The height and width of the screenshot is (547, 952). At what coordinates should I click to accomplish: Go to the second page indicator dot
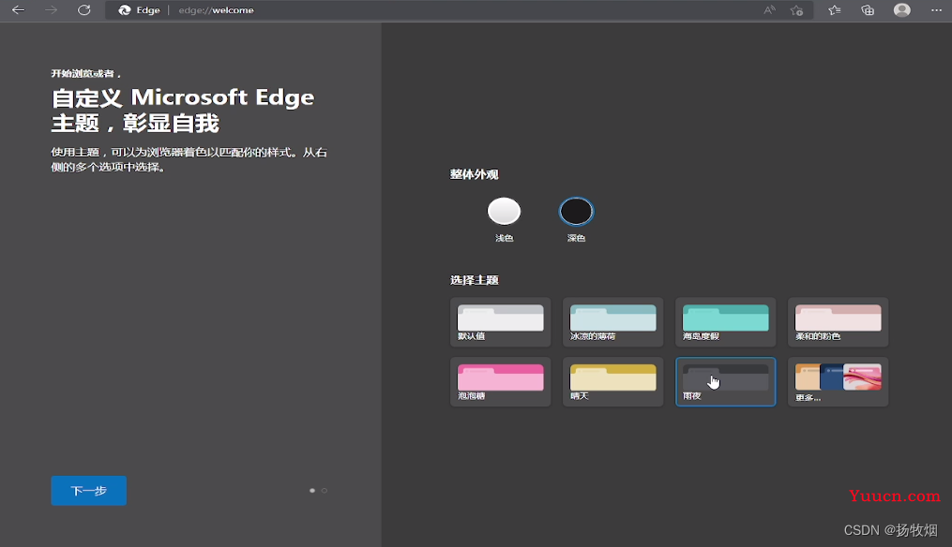(x=325, y=491)
